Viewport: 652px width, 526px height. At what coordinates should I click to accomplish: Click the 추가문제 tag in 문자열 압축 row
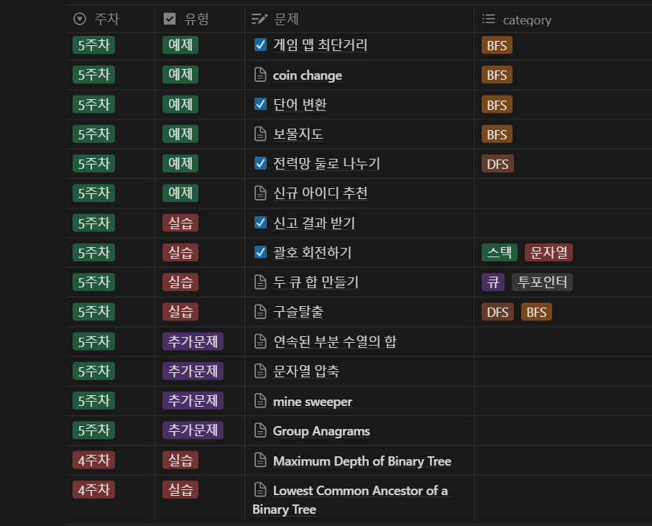[193, 371]
